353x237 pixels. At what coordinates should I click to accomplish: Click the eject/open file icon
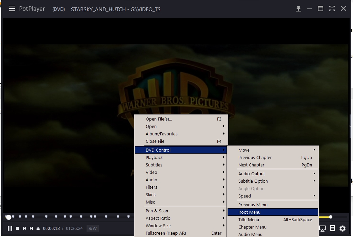coord(38,229)
